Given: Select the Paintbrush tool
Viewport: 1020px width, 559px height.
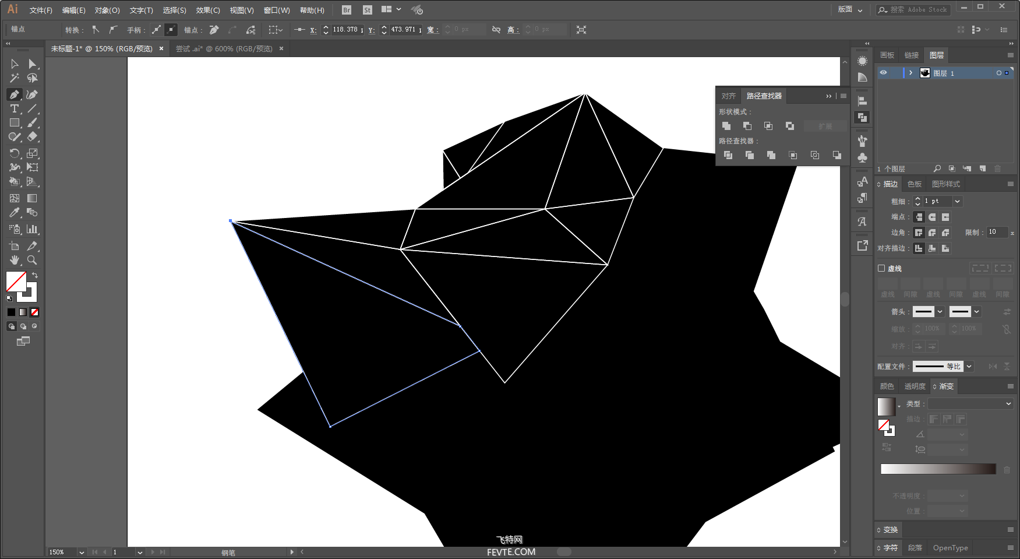Looking at the screenshot, I should coord(33,123).
